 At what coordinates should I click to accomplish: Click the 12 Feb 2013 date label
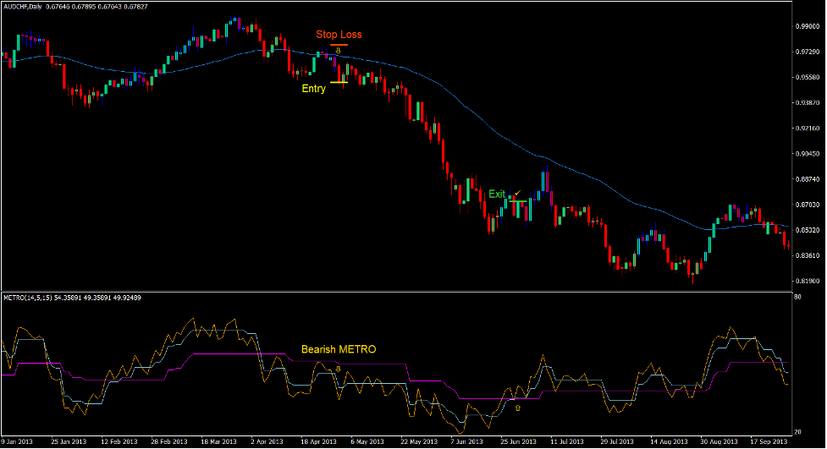119,441
